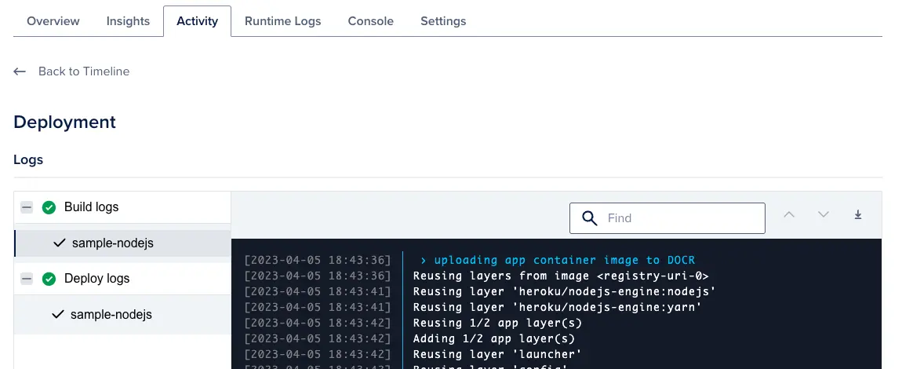Click the 'heroku/nodejs-engine:nodejs' log line
Image resolution: width=902 pixels, height=369 pixels.
click(564, 291)
